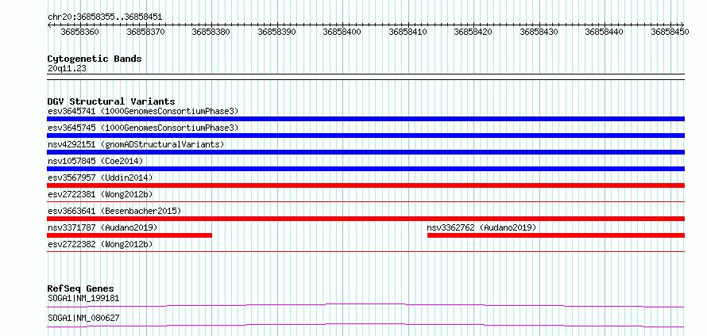Open variant nsv4292151 gnomAD label

coord(136,144)
